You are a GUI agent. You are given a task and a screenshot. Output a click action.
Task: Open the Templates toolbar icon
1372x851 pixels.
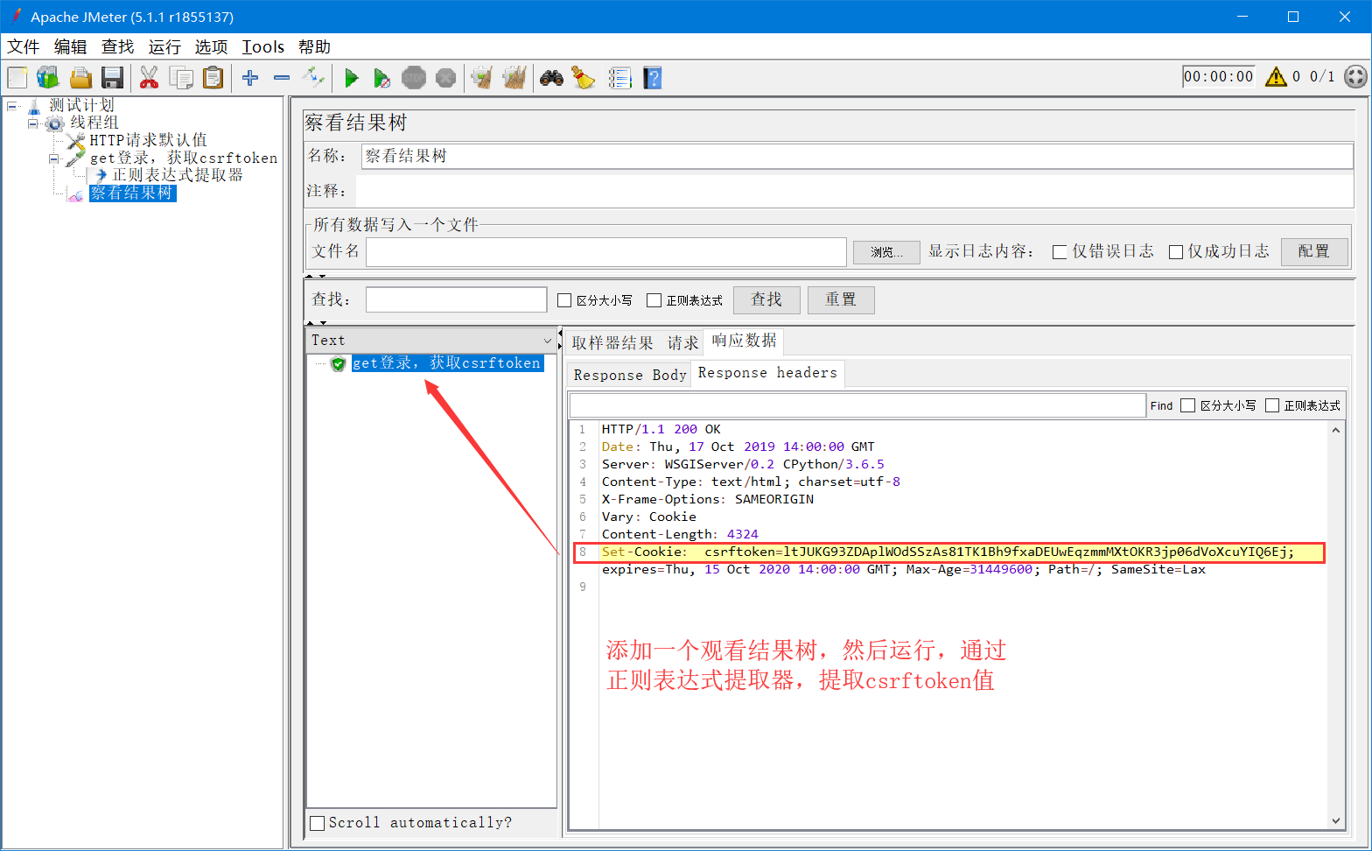point(48,78)
